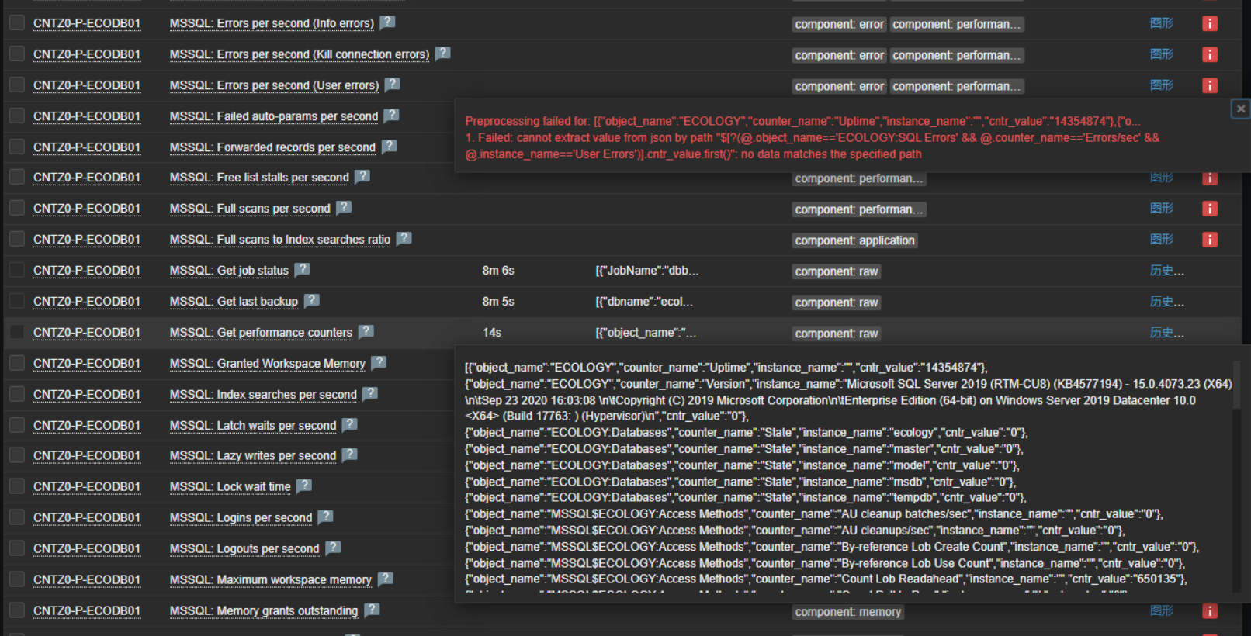Click component: memory tag on Memory grants row

click(x=847, y=612)
